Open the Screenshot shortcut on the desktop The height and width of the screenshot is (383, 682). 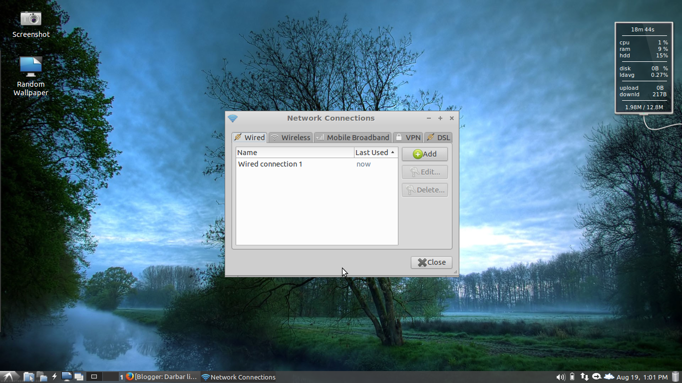coord(30,19)
